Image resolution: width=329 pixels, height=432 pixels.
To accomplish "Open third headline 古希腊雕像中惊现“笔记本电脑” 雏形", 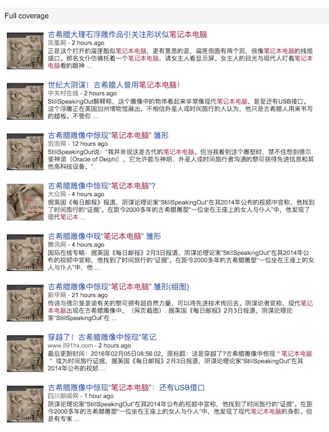I will 108,135.
